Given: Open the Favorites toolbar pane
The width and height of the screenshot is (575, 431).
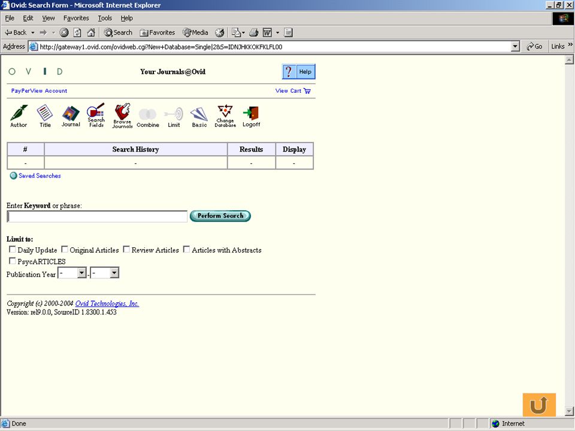Looking at the screenshot, I should click(158, 32).
